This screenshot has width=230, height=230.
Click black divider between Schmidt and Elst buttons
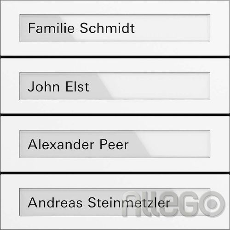coord(115,57)
